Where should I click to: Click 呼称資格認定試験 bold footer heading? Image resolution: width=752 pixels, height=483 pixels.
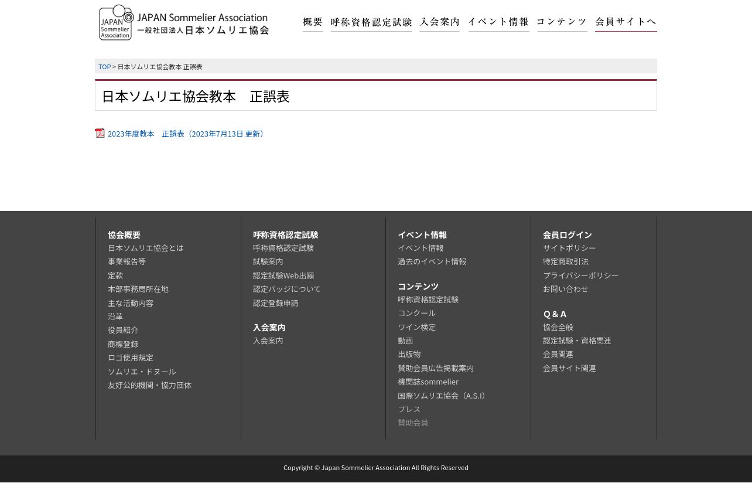286,235
